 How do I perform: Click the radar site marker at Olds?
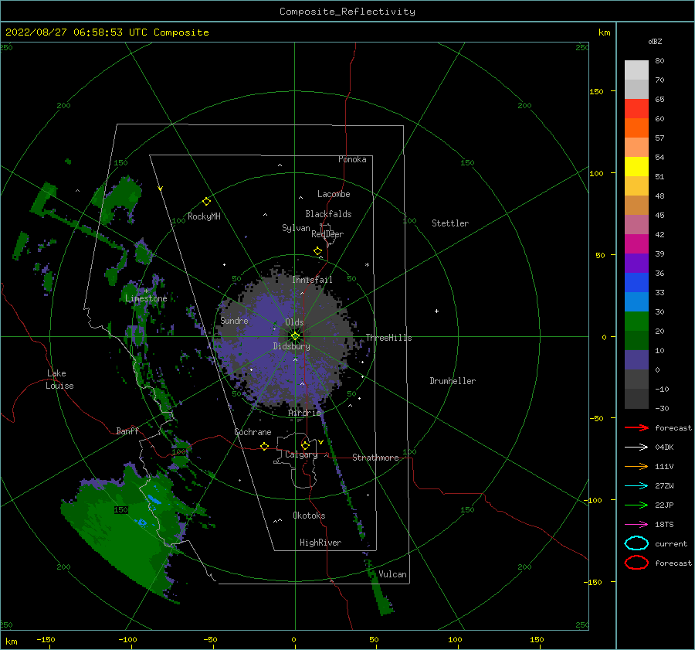295,336
